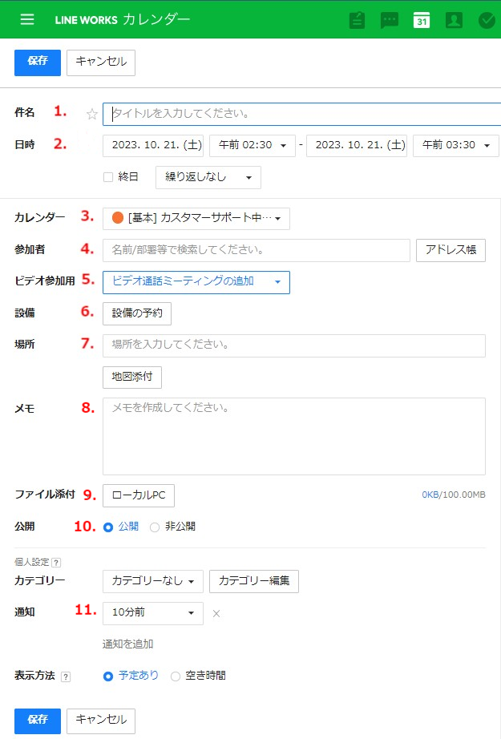Image resolution: width=501 pixels, height=739 pixels.
Task: Open the contacts address book icon
Action: pos(454,20)
